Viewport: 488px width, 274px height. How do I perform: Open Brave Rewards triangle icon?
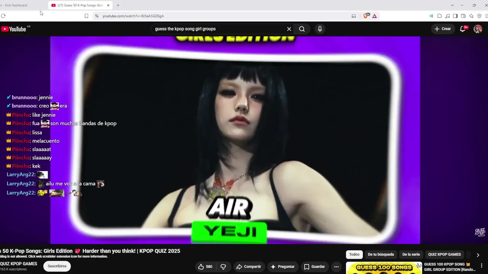tap(374, 16)
